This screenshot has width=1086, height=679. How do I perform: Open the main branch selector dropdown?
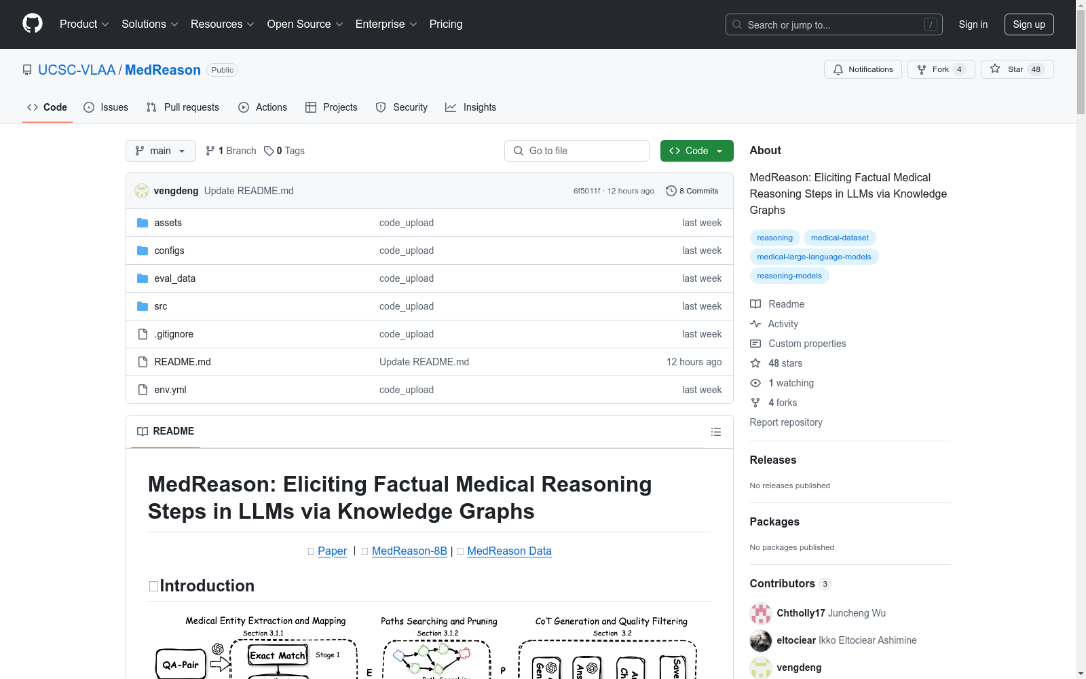click(161, 151)
